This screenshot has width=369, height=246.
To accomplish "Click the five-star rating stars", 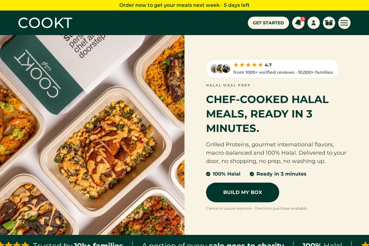I will pos(248,65).
